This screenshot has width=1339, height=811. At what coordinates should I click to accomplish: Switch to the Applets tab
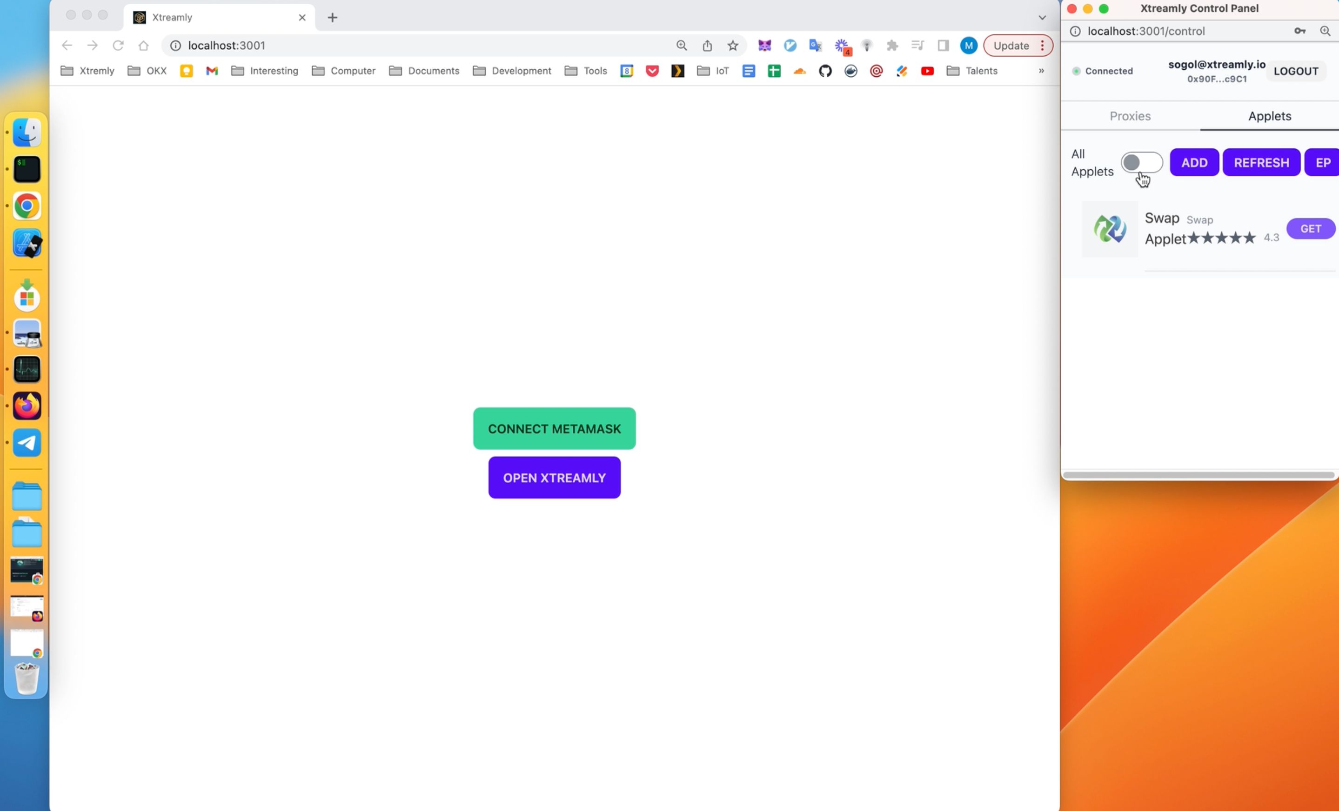[x=1270, y=116]
